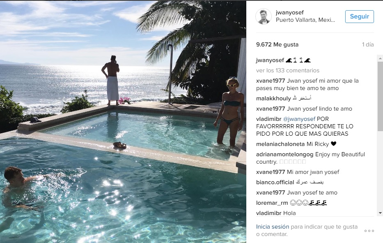Screen dimensions: 383x243
Task: Open malakkhouly commenter profile
Action: [x=273, y=98]
